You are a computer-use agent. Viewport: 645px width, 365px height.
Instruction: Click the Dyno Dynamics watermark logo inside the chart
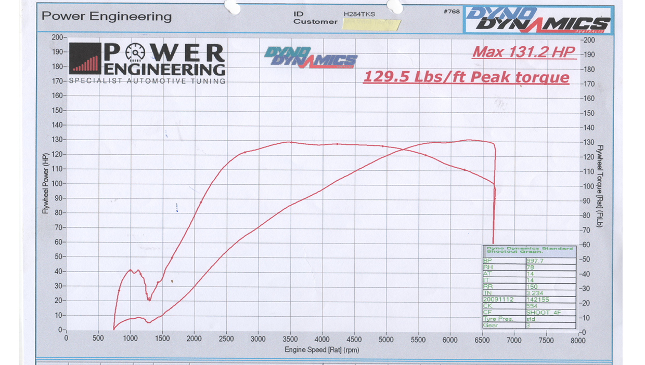311,57
